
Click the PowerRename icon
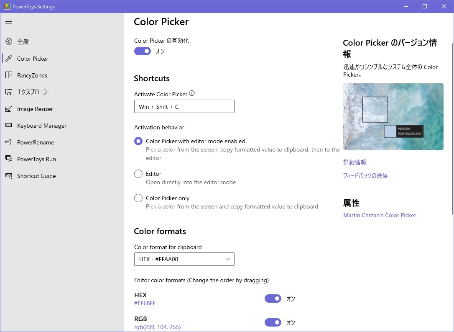pos(9,142)
